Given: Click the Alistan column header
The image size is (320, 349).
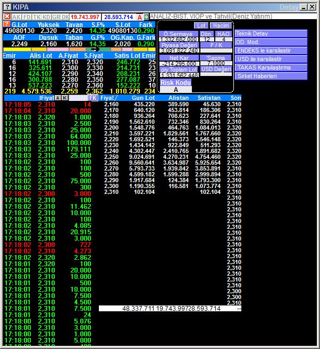Looking at the screenshot, I should [179, 98].
